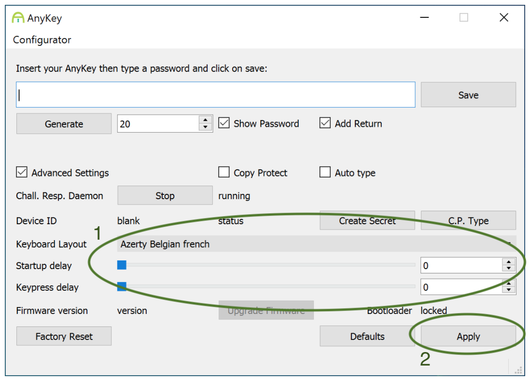Minimize the AnyKey window
The image size is (530, 380).
424,17
